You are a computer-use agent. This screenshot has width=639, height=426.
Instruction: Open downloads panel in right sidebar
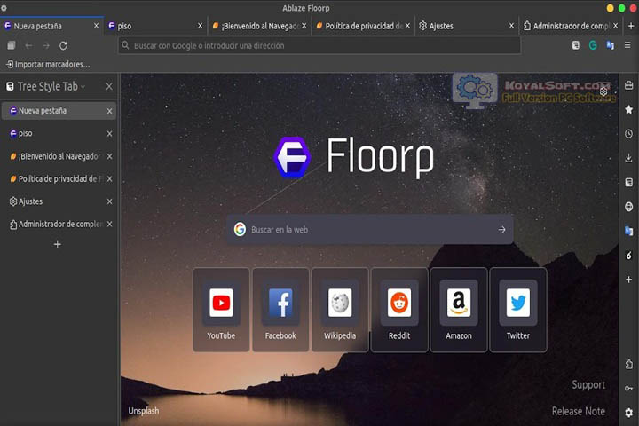[x=629, y=158]
